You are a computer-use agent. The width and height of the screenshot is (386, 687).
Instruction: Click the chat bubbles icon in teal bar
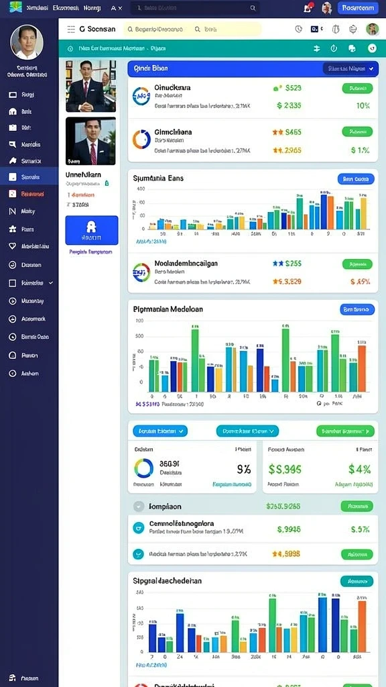352,48
